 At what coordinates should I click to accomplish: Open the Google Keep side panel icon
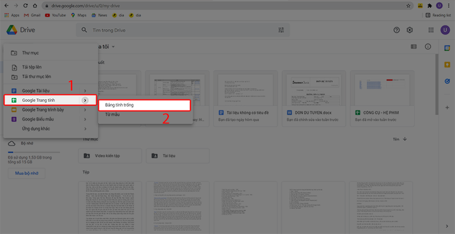point(447,65)
